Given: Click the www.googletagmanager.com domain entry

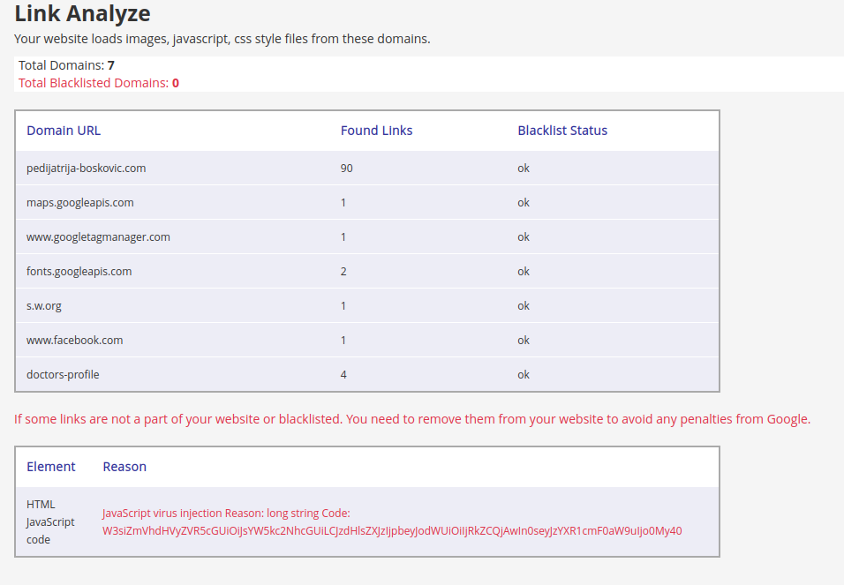Looking at the screenshot, I should pos(98,236).
